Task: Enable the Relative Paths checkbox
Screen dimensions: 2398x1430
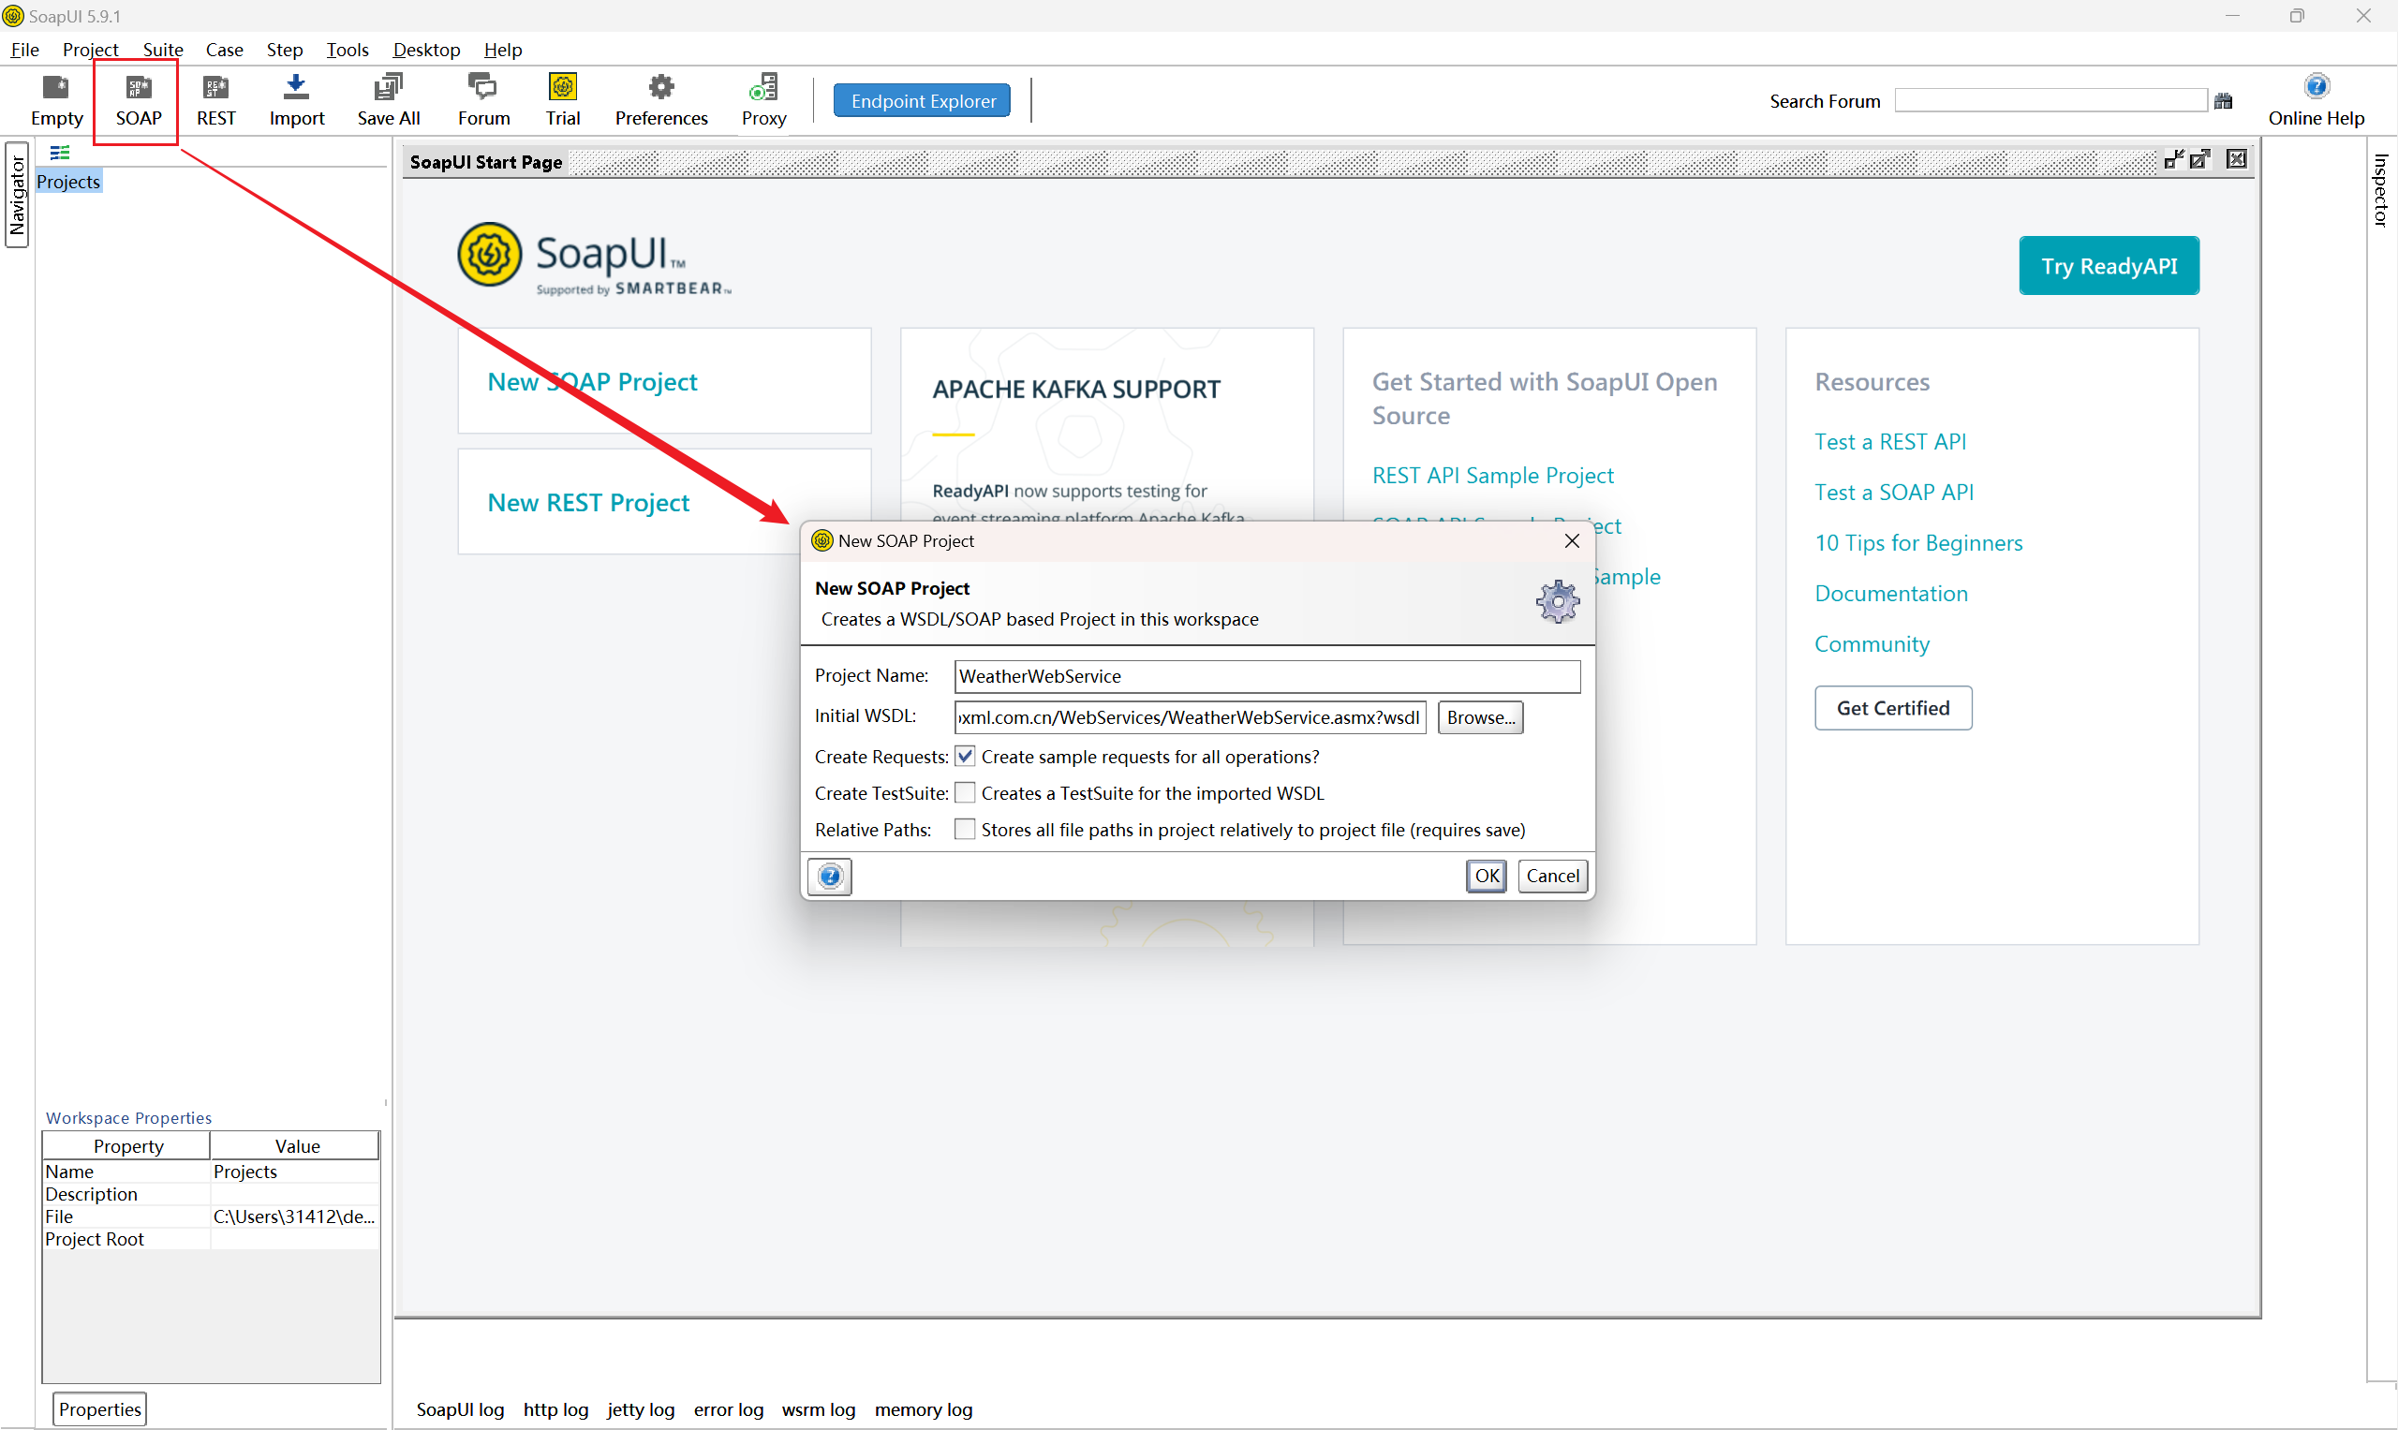Action: coord(965,830)
